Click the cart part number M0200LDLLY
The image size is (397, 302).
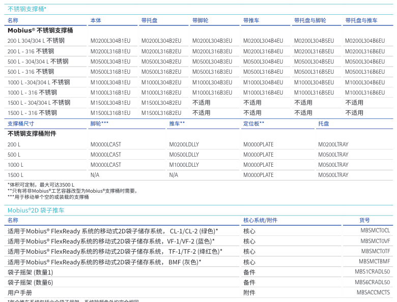coord(184,144)
